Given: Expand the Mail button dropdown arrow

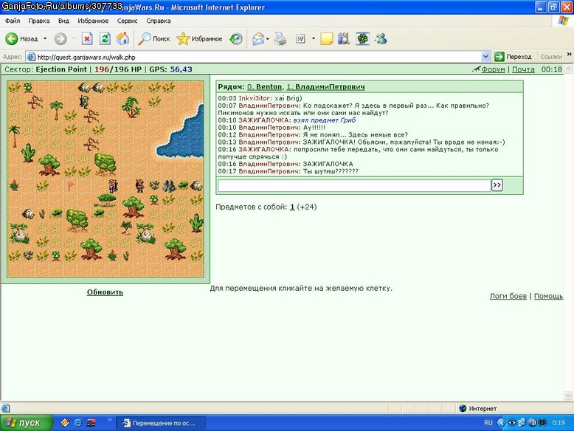Looking at the screenshot, I should (268, 38).
